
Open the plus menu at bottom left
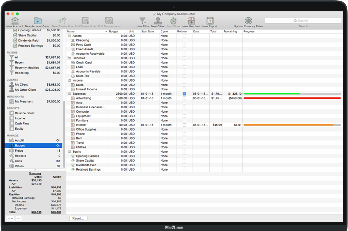[10, 219]
